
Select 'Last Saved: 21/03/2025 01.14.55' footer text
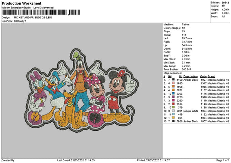pyautogui.click(x=76, y=160)
